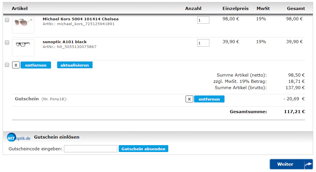Click the Gutschein (Nr. Pony18) label
Image resolution: width=316 pixels, height=172 pixels.
(41, 99)
